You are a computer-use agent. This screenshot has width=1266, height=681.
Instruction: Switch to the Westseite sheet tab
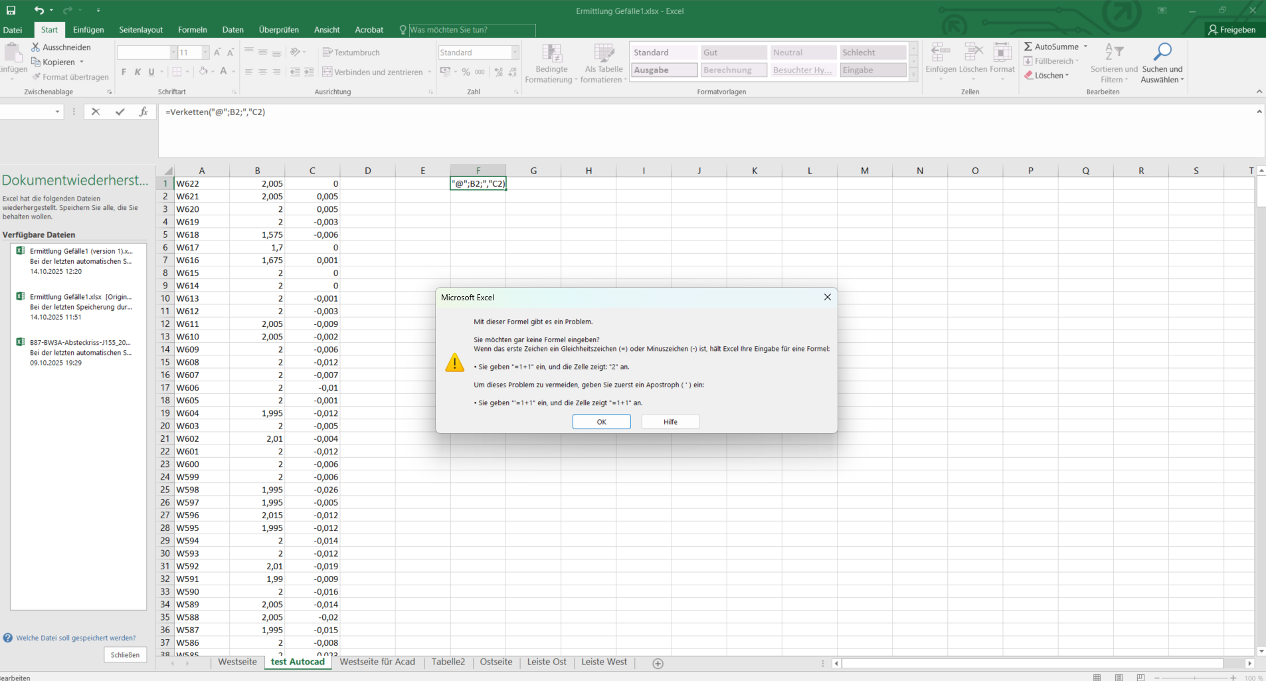[x=237, y=662]
